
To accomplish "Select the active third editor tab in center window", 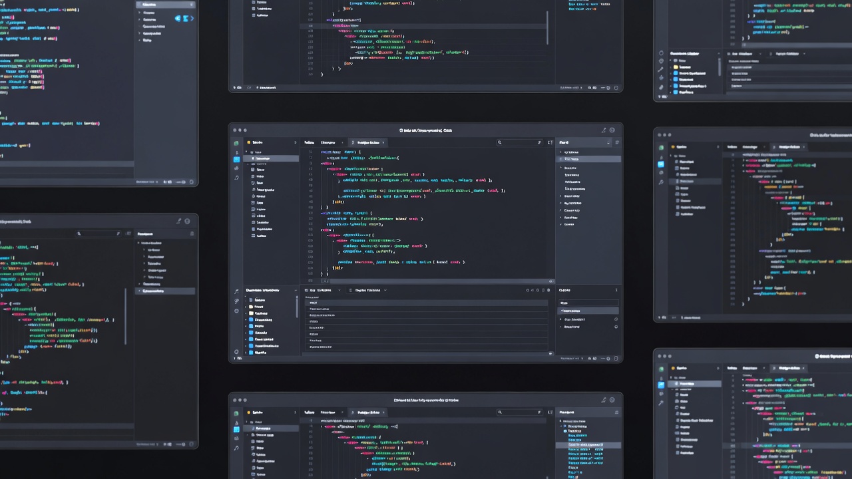I will (368, 142).
